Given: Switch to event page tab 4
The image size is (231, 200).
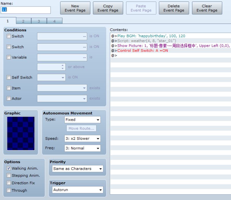Looking at the screenshot, I should click(55, 21).
